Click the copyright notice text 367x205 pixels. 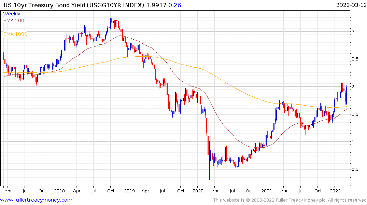click(x=290, y=200)
